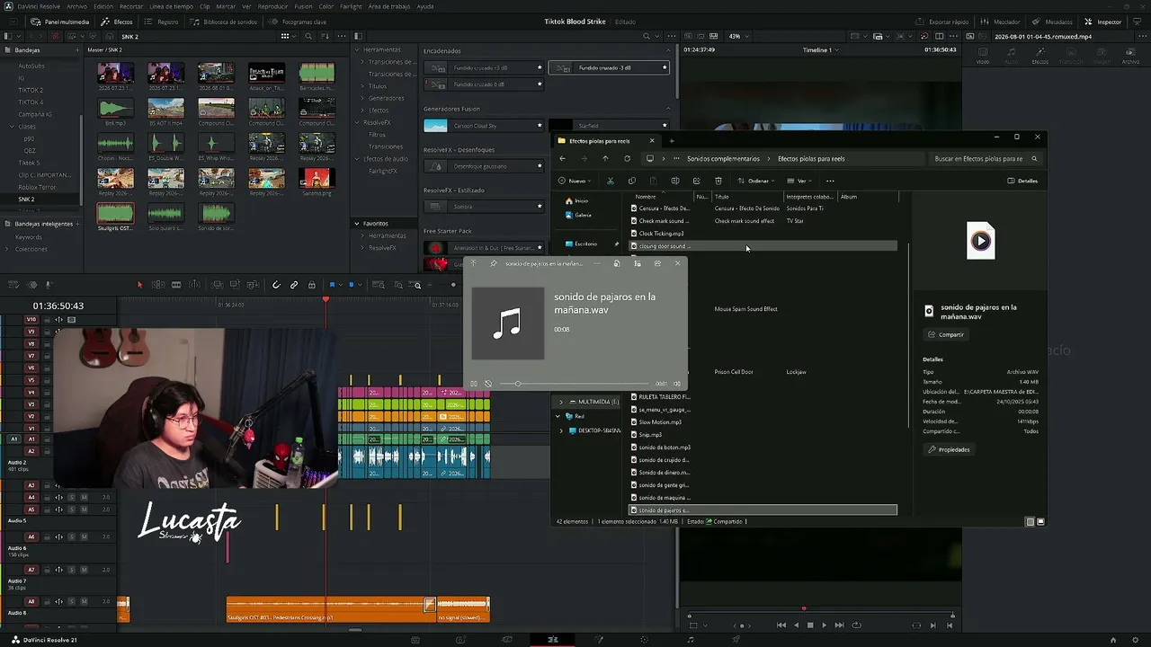The width and height of the screenshot is (1151, 647).
Task: Open the Fairlight menu
Action: pos(351,6)
